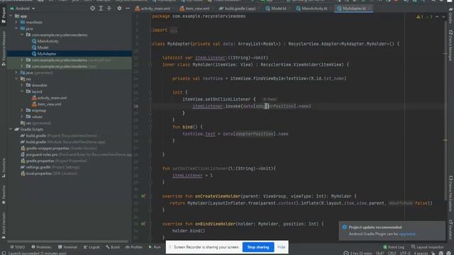This screenshot has width=454, height=255.
Task: Click the upgraded link in notification
Action: (406, 234)
